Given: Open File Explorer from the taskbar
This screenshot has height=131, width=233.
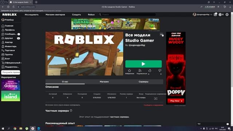Looking at the screenshot, I should point(21,128).
